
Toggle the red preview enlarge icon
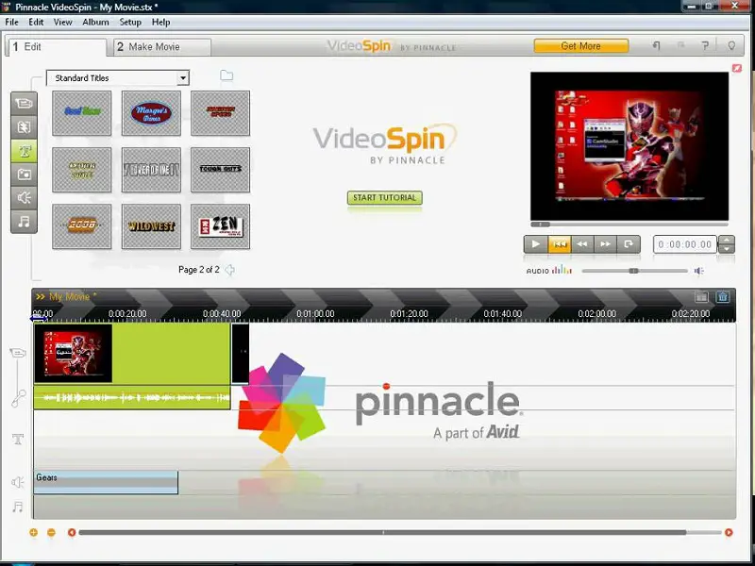[737, 68]
